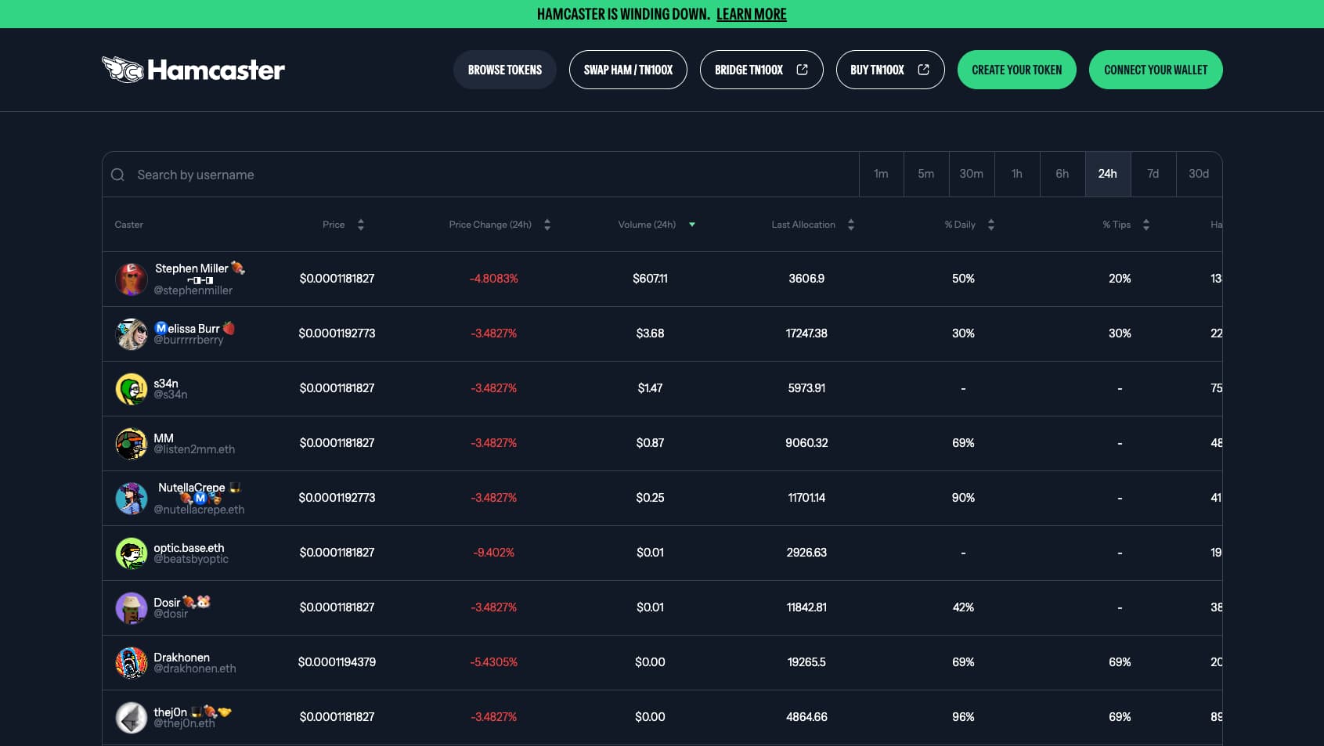Select the 24h timeframe tab
The width and height of the screenshot is (1324, 746).
tap(1108, 174)
